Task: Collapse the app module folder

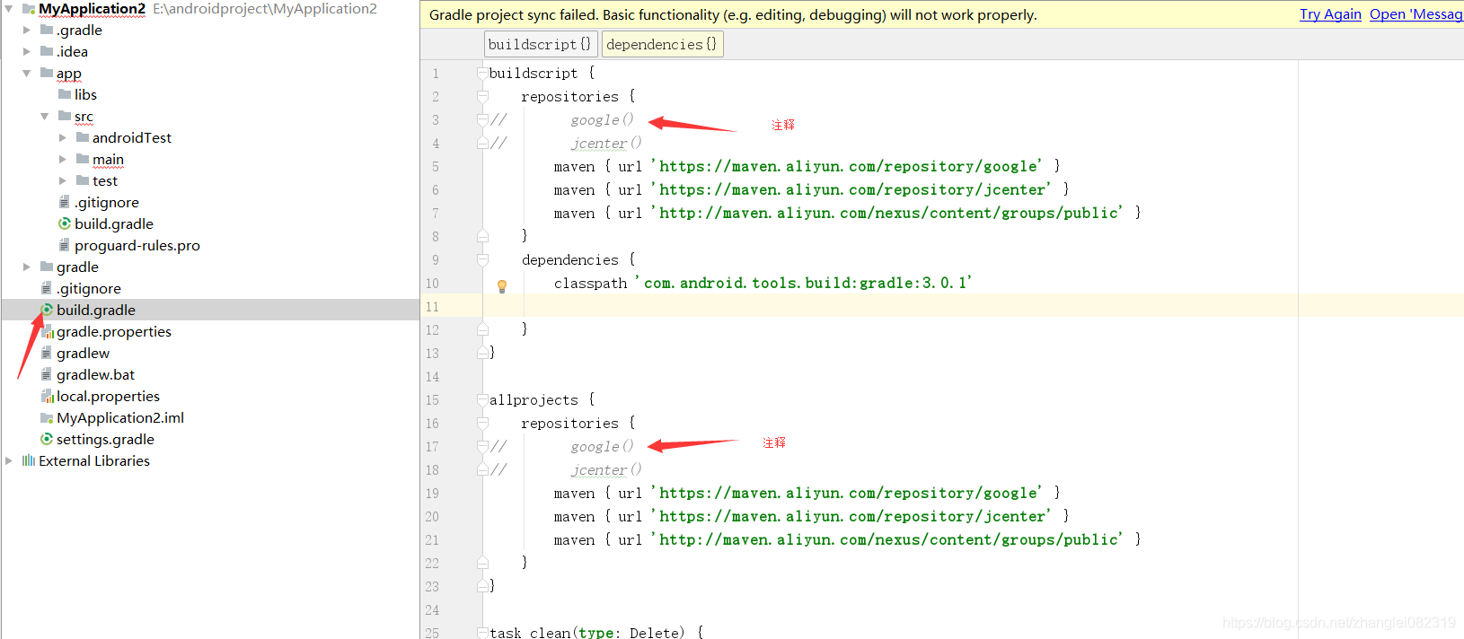Action: [x=27, y=73]
